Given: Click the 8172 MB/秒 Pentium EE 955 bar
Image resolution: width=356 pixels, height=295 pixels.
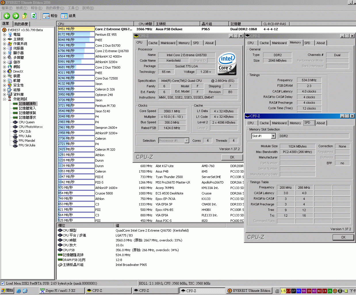Looking at the screenshot, I should click(x=76, y=34).
